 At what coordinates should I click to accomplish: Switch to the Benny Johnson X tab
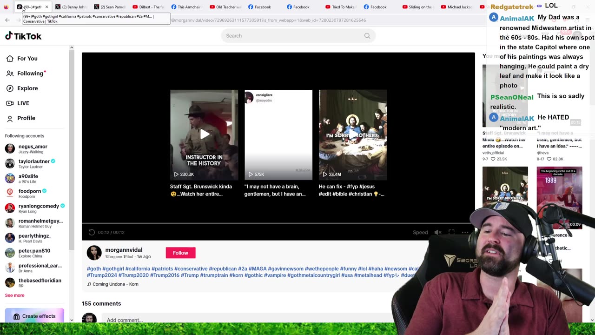pyautogui.click(x=71, y=7)
